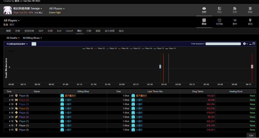This screenshot has height=138, width=259.
Task: Open the All Killing Blows dropdown
Action: [32, 38]
